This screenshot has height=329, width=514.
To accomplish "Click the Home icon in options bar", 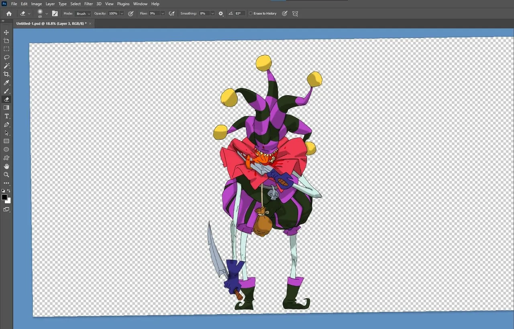I will [x=9, y=13].
